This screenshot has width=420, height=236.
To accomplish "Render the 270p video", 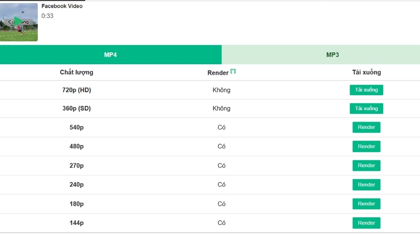I will tap(366, 166).
